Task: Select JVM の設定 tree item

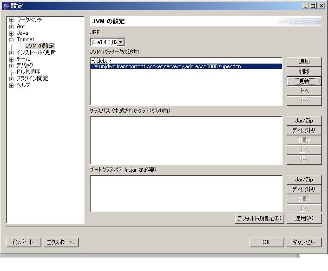Action: click(x=40, y=46)
